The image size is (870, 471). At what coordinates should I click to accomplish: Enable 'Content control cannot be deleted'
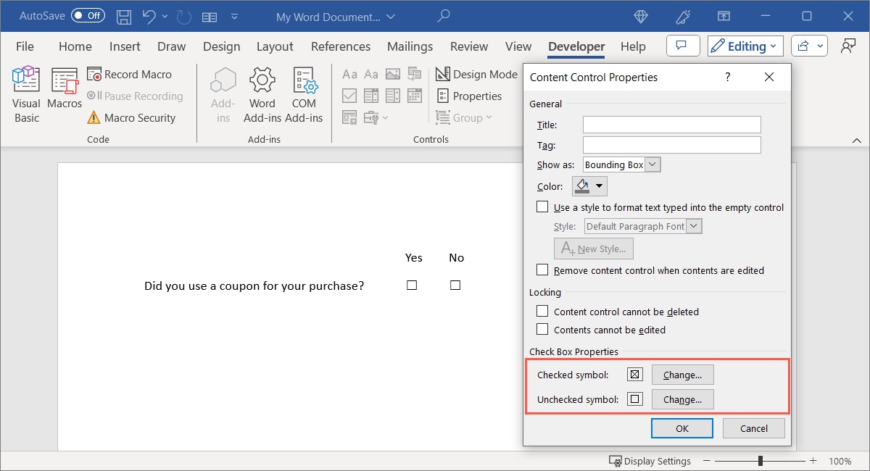coord(542,311)
